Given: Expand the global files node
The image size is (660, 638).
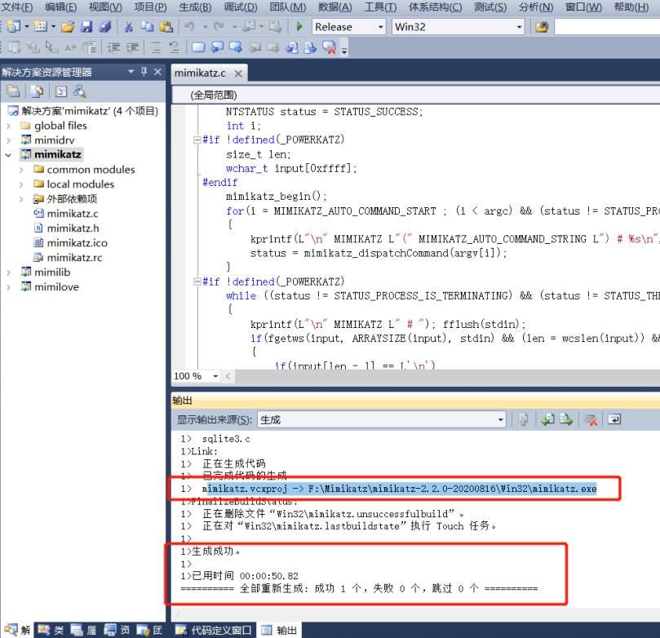Looking at the screenshot, I should tap(8, 126).
